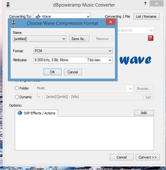This screenshot has height=170, width=166.
Task: Click Cancel in the compression format dialog
Action: pyautogui.click(x=73, y=72)
